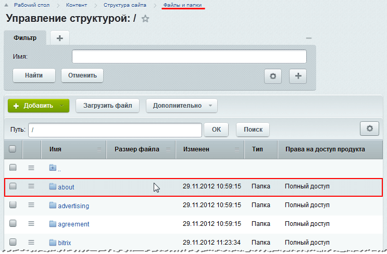Viewport: 387px width, 254px height.
Task: Add page to favorites star icon
Action: coord(145,19)
